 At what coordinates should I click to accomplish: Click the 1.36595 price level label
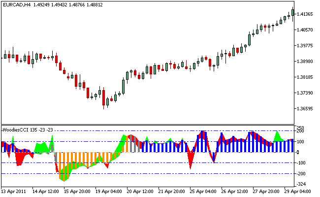click(x=304, y=109)
